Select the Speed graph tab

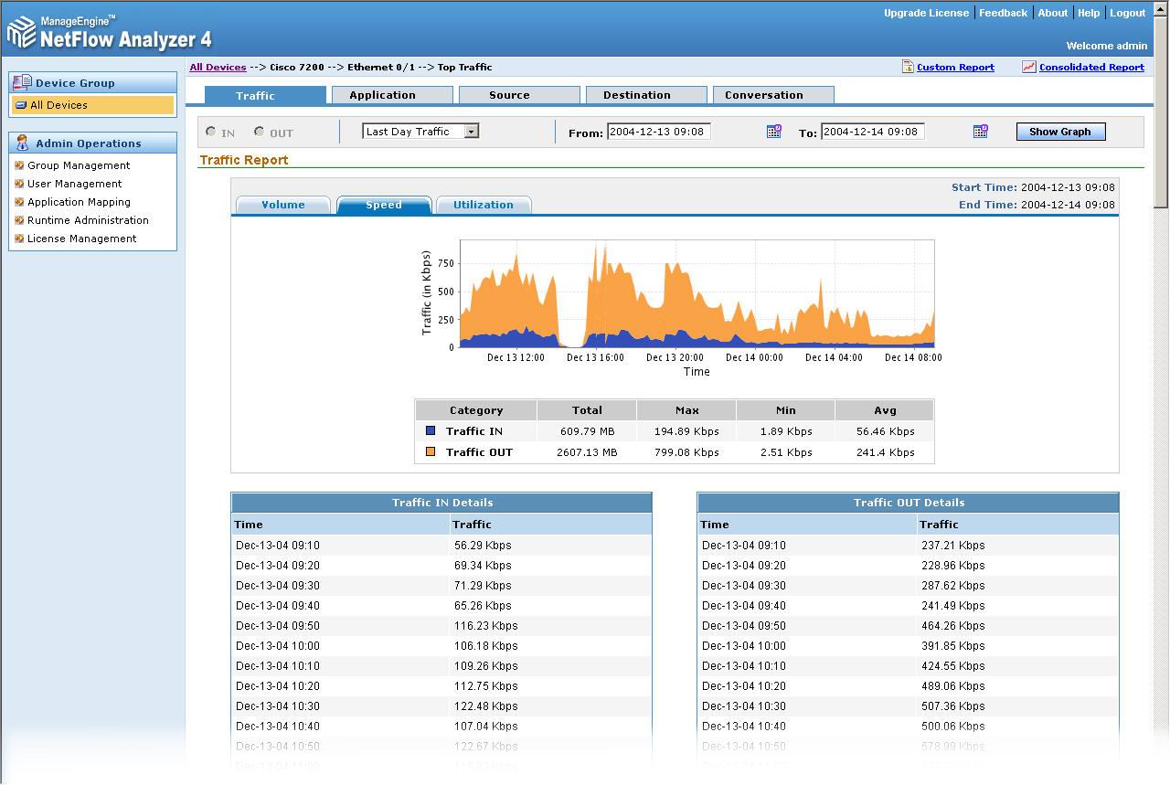coord(384,205)
